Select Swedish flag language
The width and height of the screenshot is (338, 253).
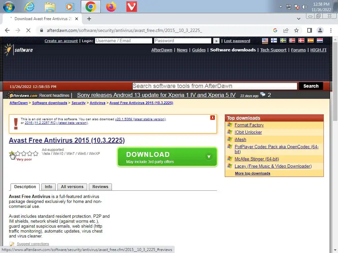tap(283, 41)
